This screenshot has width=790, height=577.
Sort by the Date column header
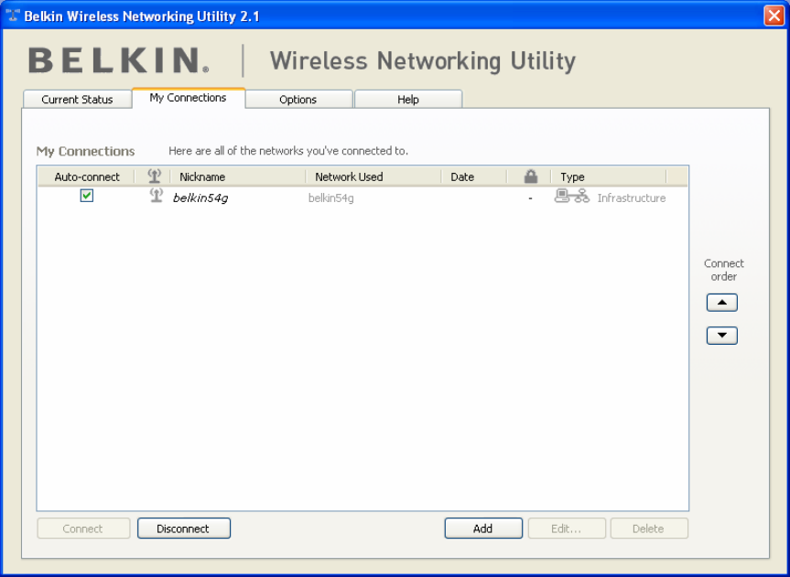[x=473, y=176]
